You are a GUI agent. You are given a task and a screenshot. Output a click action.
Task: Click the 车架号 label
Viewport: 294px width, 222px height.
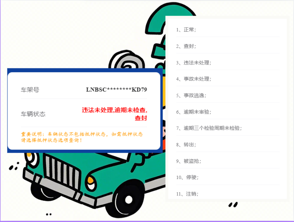click(30, 90)
